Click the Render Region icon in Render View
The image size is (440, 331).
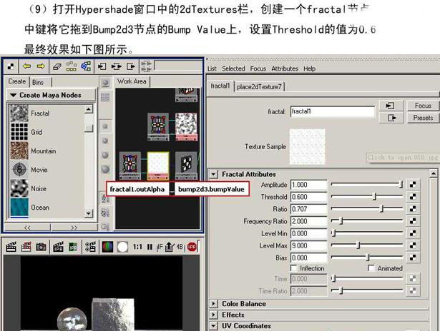[x=26, y=247]
